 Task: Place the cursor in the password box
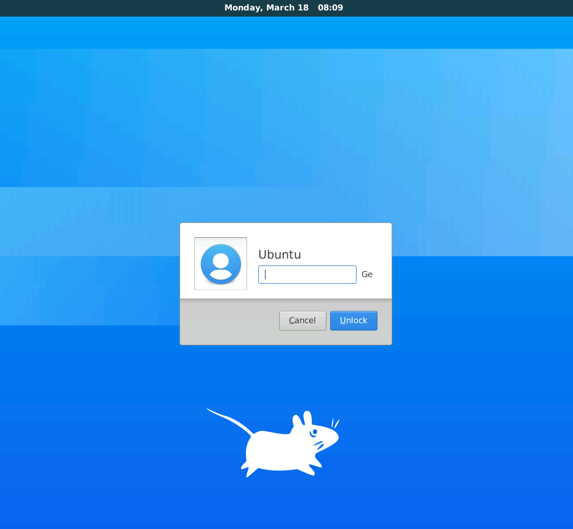(x=307, y=274)
